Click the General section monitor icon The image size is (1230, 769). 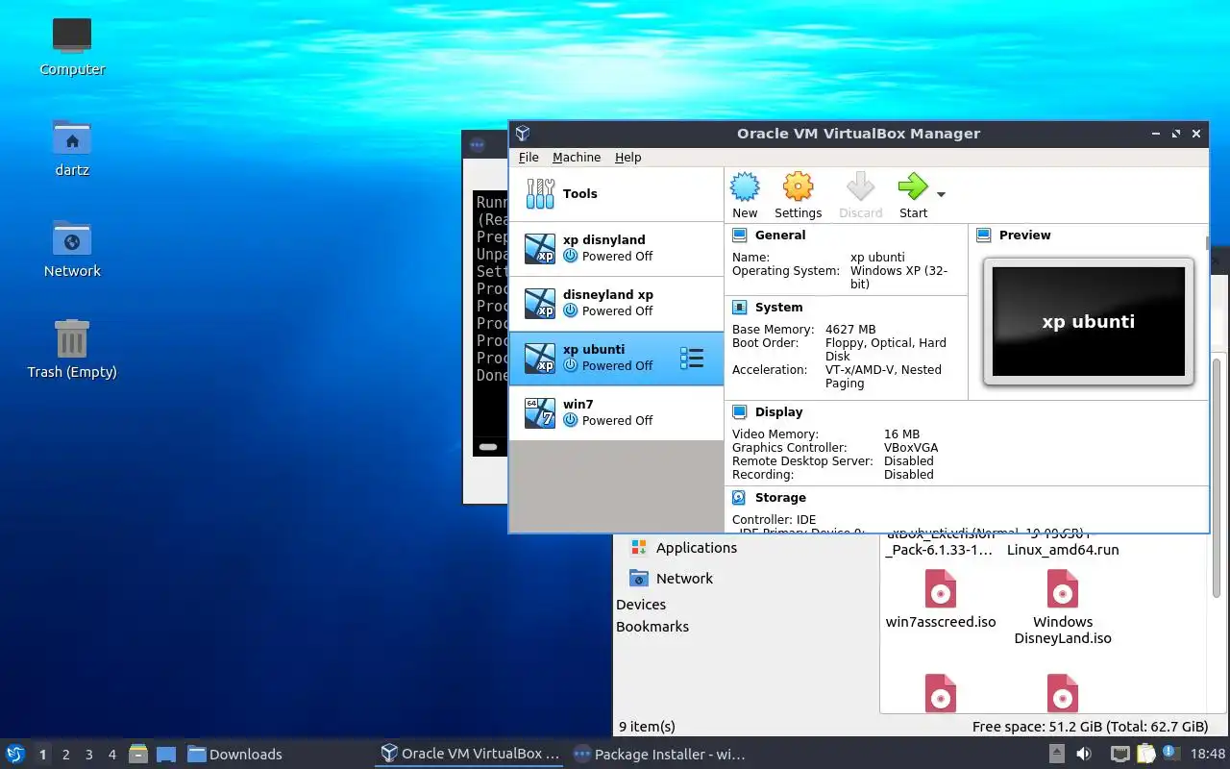[739, 236]
